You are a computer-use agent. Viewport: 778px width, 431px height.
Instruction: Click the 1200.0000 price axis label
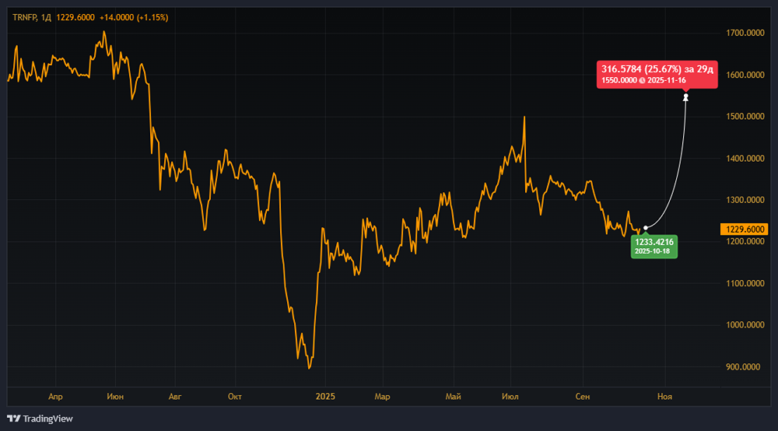(745, 241)
